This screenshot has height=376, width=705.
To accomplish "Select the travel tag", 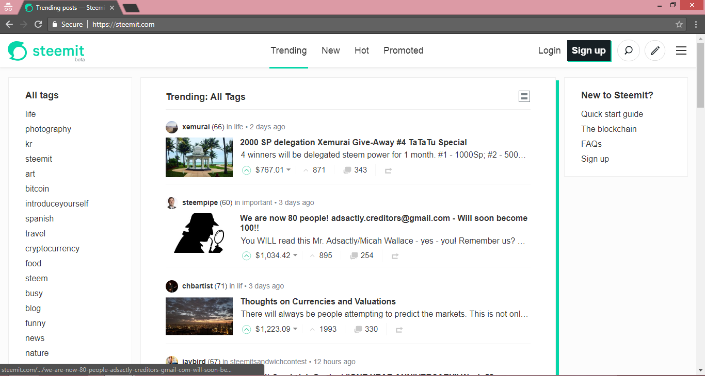I will coord(36,233).
